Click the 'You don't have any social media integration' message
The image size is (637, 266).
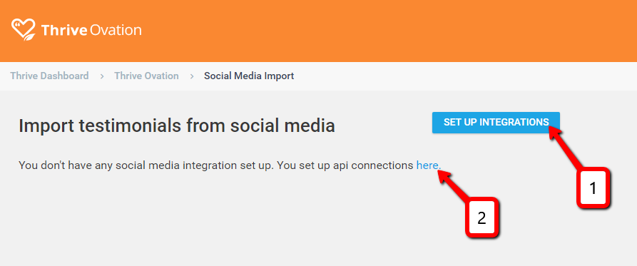(230, 165)
